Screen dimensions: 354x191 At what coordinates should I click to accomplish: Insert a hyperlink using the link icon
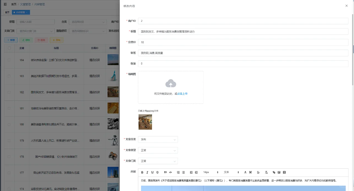click(274, 172)
